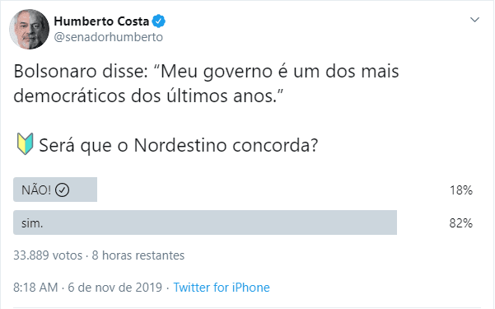Click the 6 de nov de 2019 date

point(115,288)
